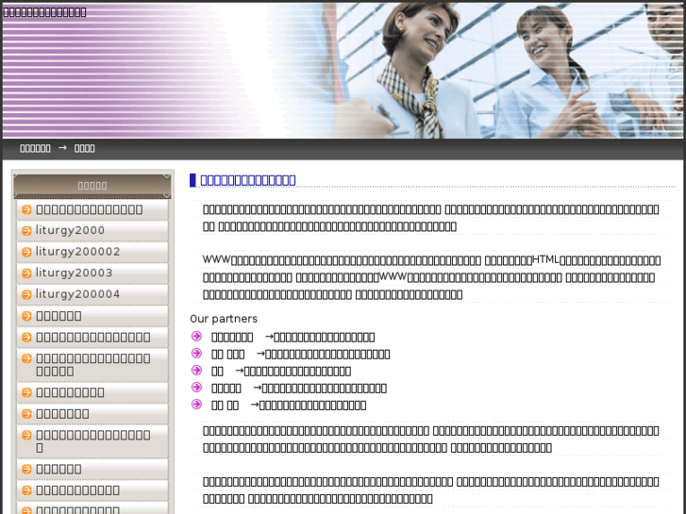
Task: Open the liturgy2000 sidebar link
Action: [70, 230]
